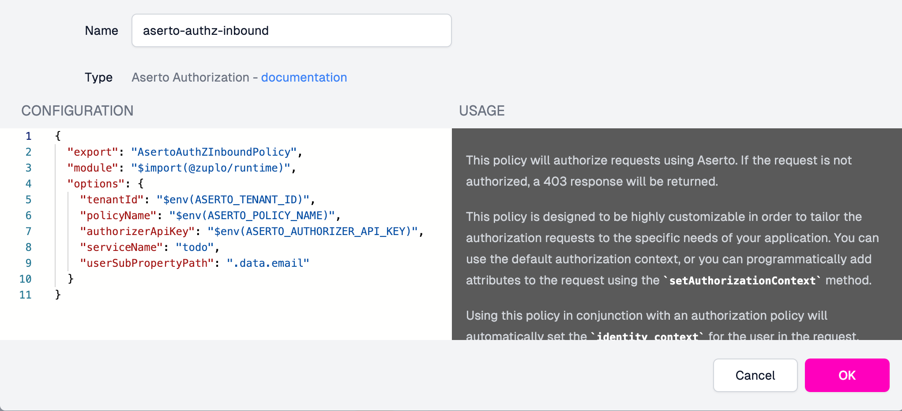Click the `setAuthorizationContext` code text
This screenshot has height=411, width=902.
tap(742, 280)
